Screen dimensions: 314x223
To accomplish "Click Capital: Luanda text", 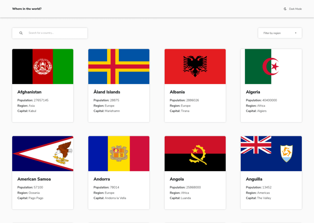I will tap(180, 198).
